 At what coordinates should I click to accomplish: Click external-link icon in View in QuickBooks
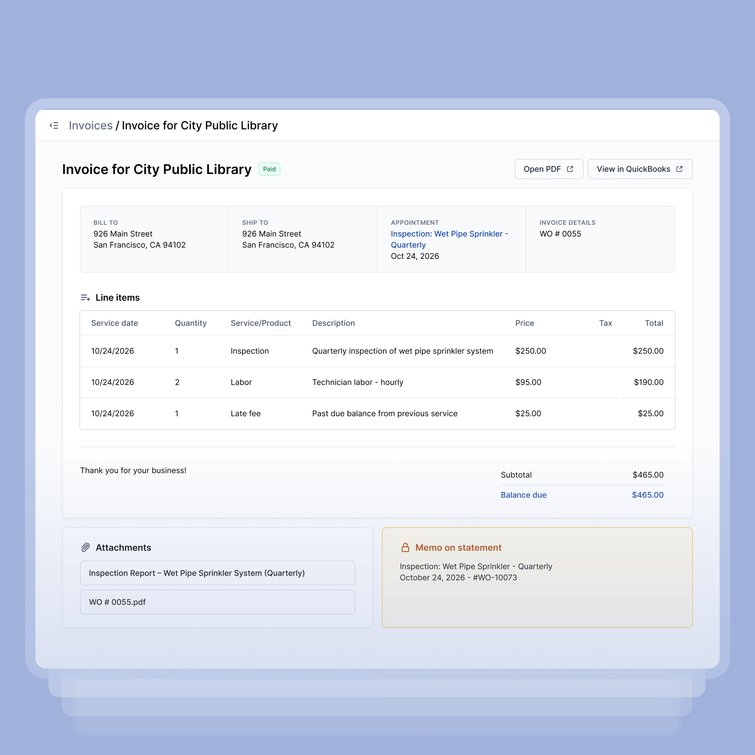[x=679, y=169]
